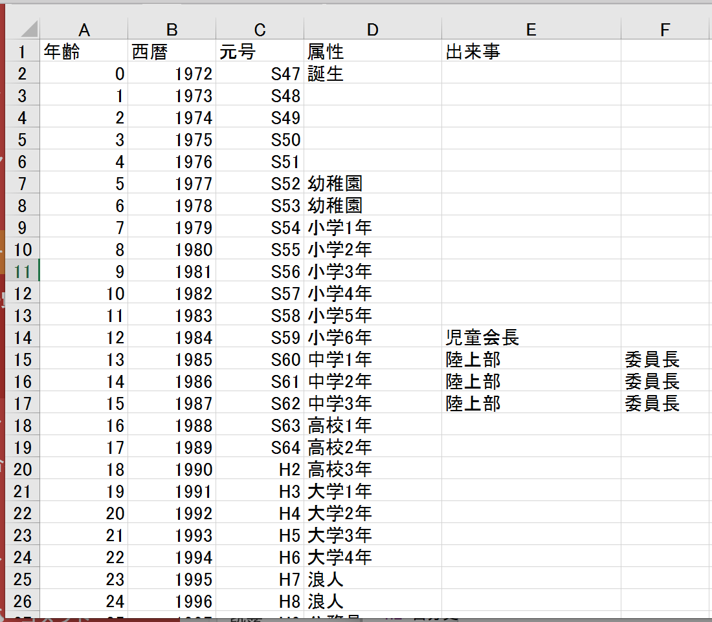The height and width of the screenshot is (622, 712).
Task: Select column F header
Action: [665, 30]
